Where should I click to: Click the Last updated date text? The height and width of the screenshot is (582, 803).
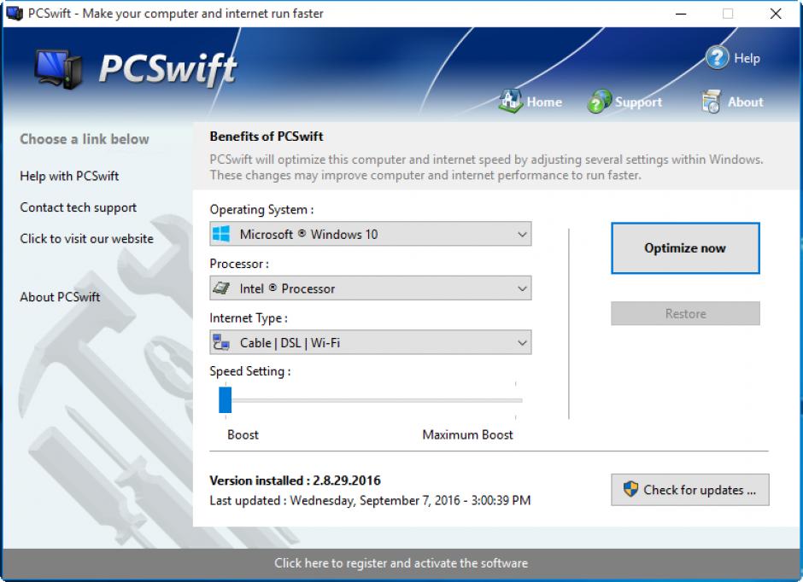click(x=370, y=500)
